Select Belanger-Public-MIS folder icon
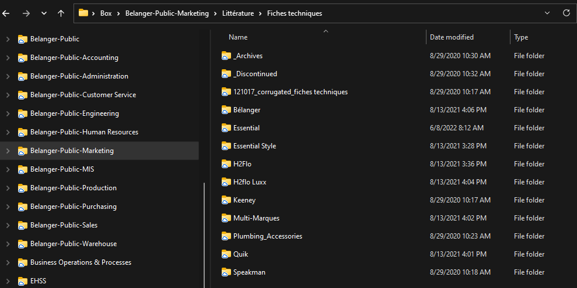The height and width of the screenshot is (288, 577). [x=22, y=169]
